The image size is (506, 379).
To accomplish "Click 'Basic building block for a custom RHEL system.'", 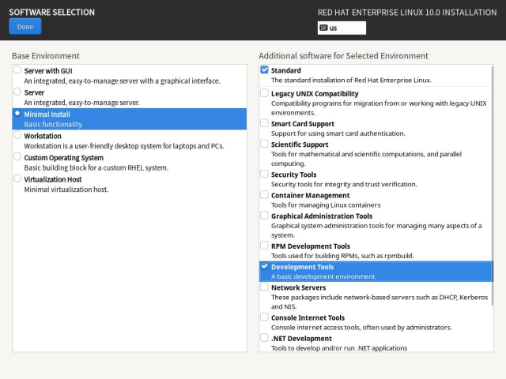I will coord(96,167).
